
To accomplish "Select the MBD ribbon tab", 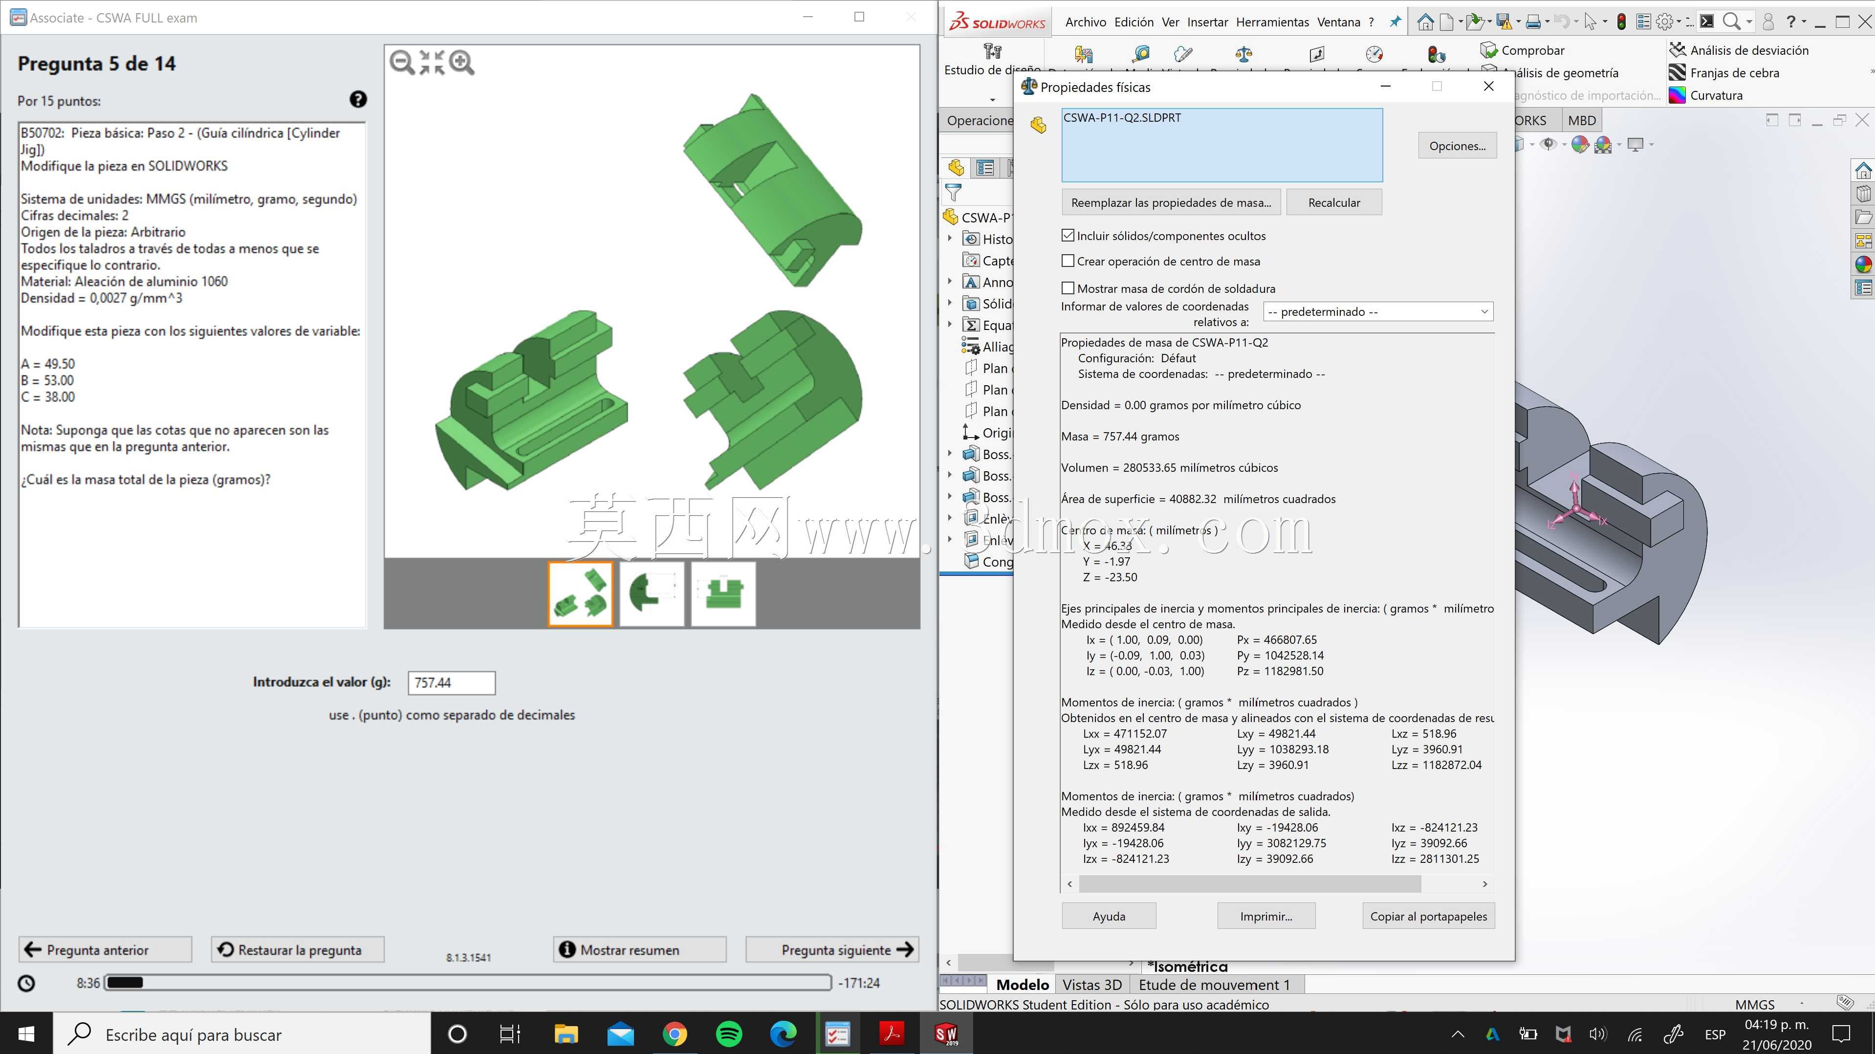I will tap(1582, 120).
